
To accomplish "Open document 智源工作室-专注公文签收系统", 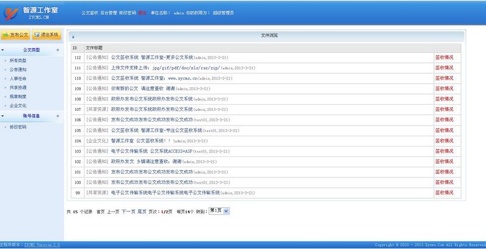I will (x=157, y=130).
